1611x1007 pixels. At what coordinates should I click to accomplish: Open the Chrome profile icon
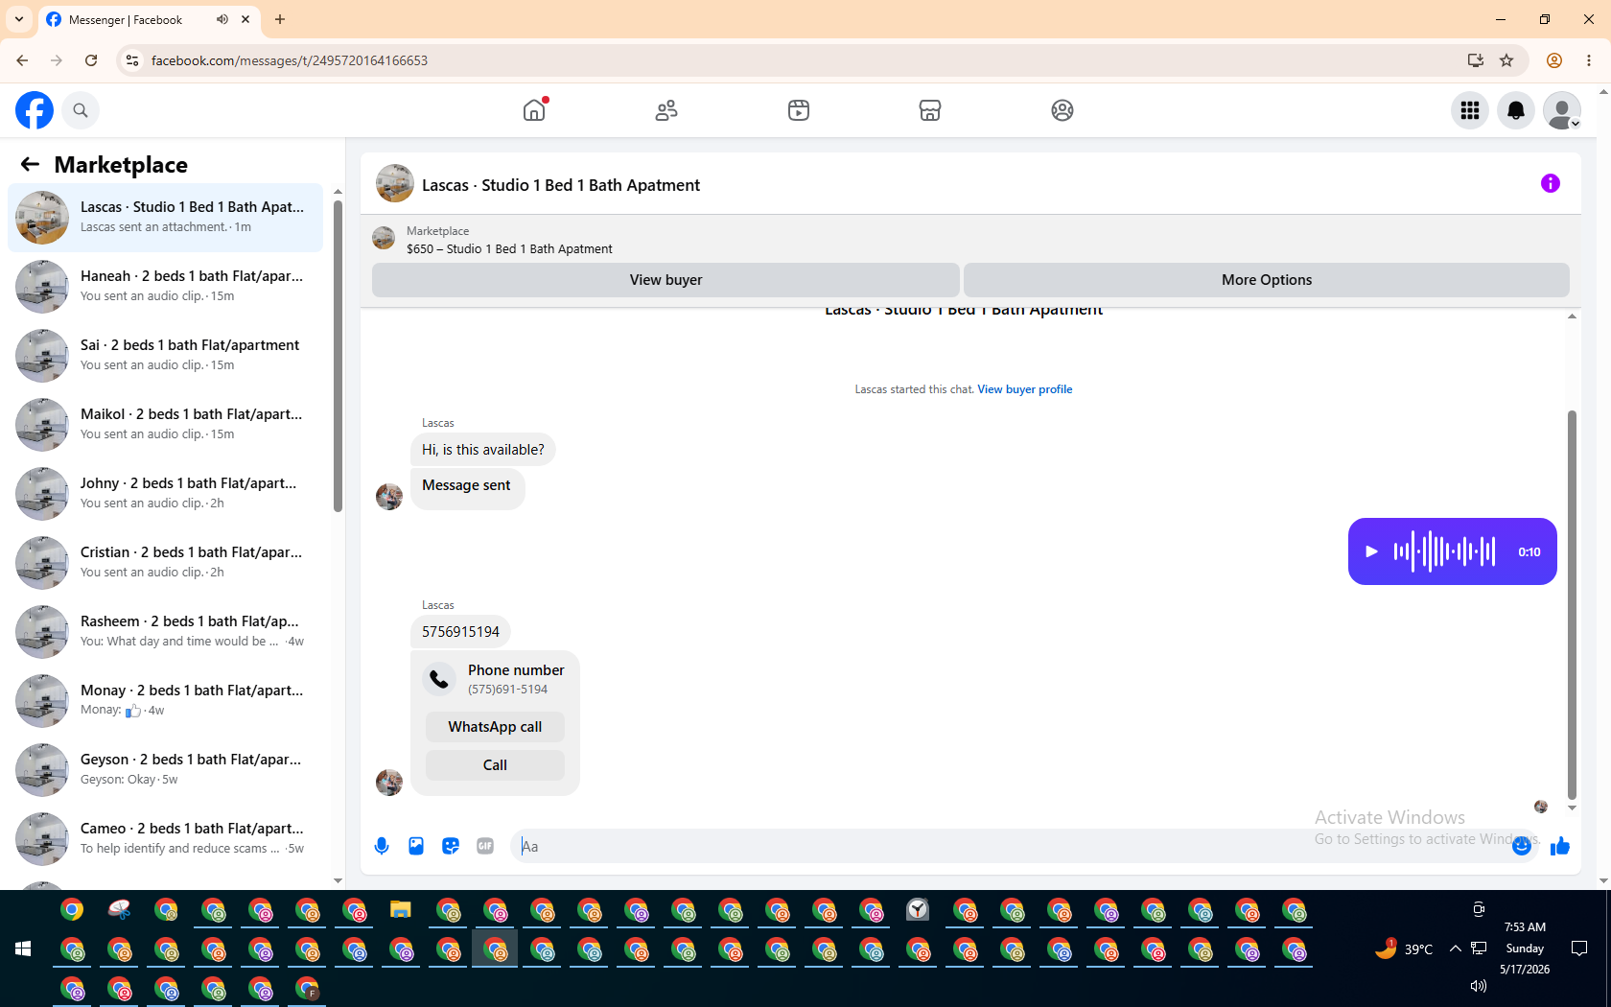1554,60
